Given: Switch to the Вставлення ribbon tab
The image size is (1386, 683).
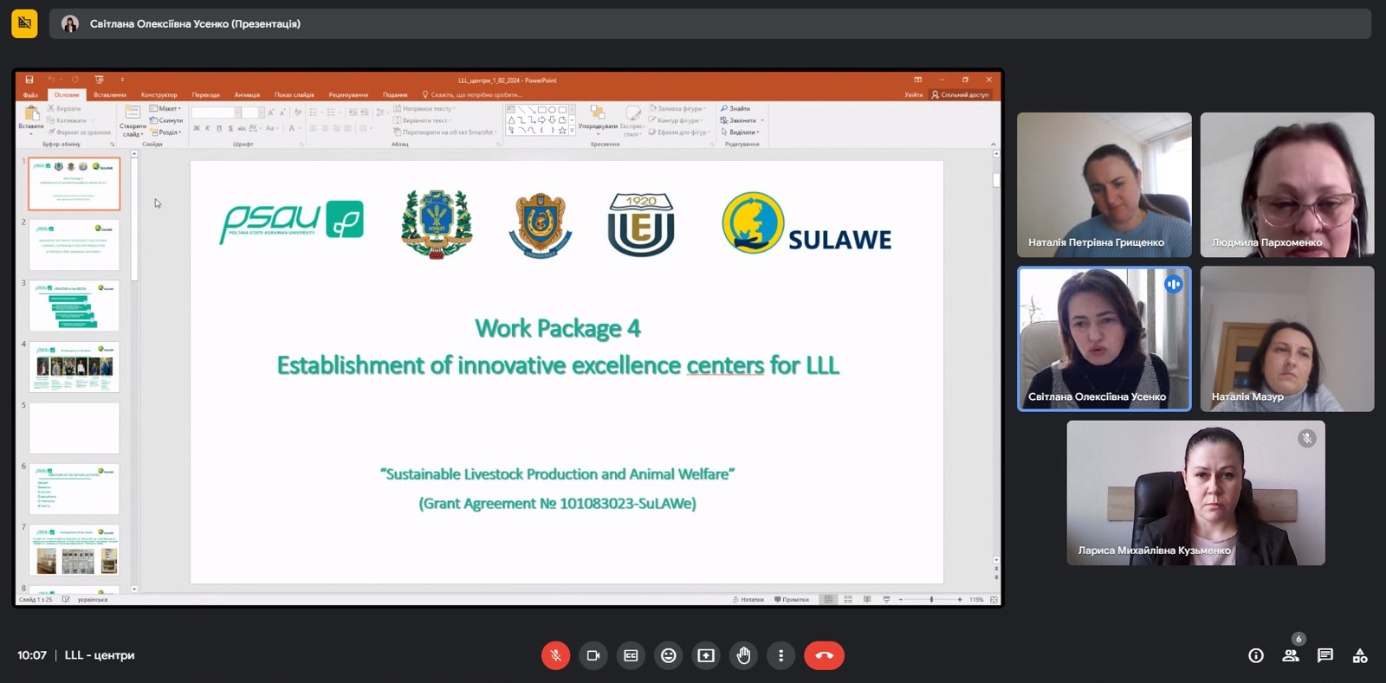Looking at the screenshot, I should pyautogui.click(x=110, y=94).
